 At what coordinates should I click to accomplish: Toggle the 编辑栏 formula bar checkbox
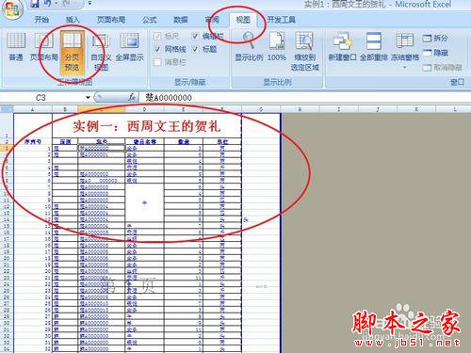207,36
